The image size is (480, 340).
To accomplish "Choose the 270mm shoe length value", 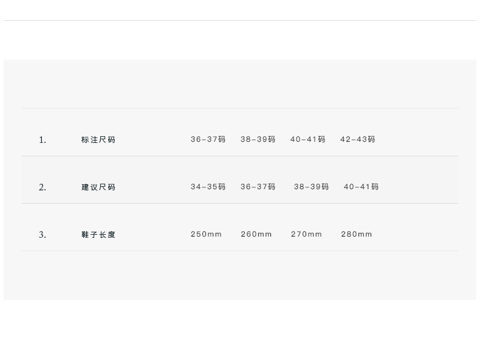I will click(x=306, y=234).
